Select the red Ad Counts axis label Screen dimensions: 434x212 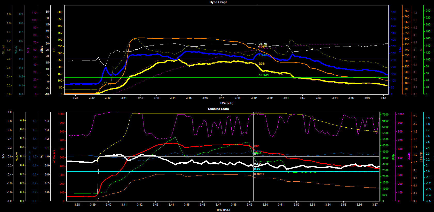click(54, 156)
